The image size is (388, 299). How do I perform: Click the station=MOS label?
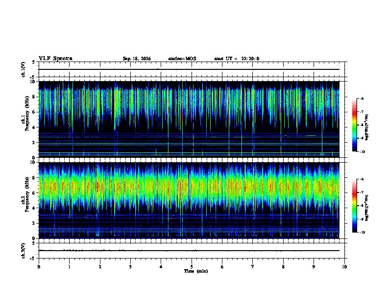[x=182, y=59]
